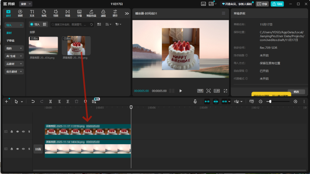Lock the bottom landscape track

12,149
